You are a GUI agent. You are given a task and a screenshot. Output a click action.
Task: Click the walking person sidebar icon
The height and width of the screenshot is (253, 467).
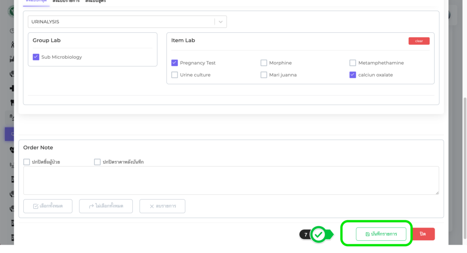pyautogui.click(x=12, y=45)
